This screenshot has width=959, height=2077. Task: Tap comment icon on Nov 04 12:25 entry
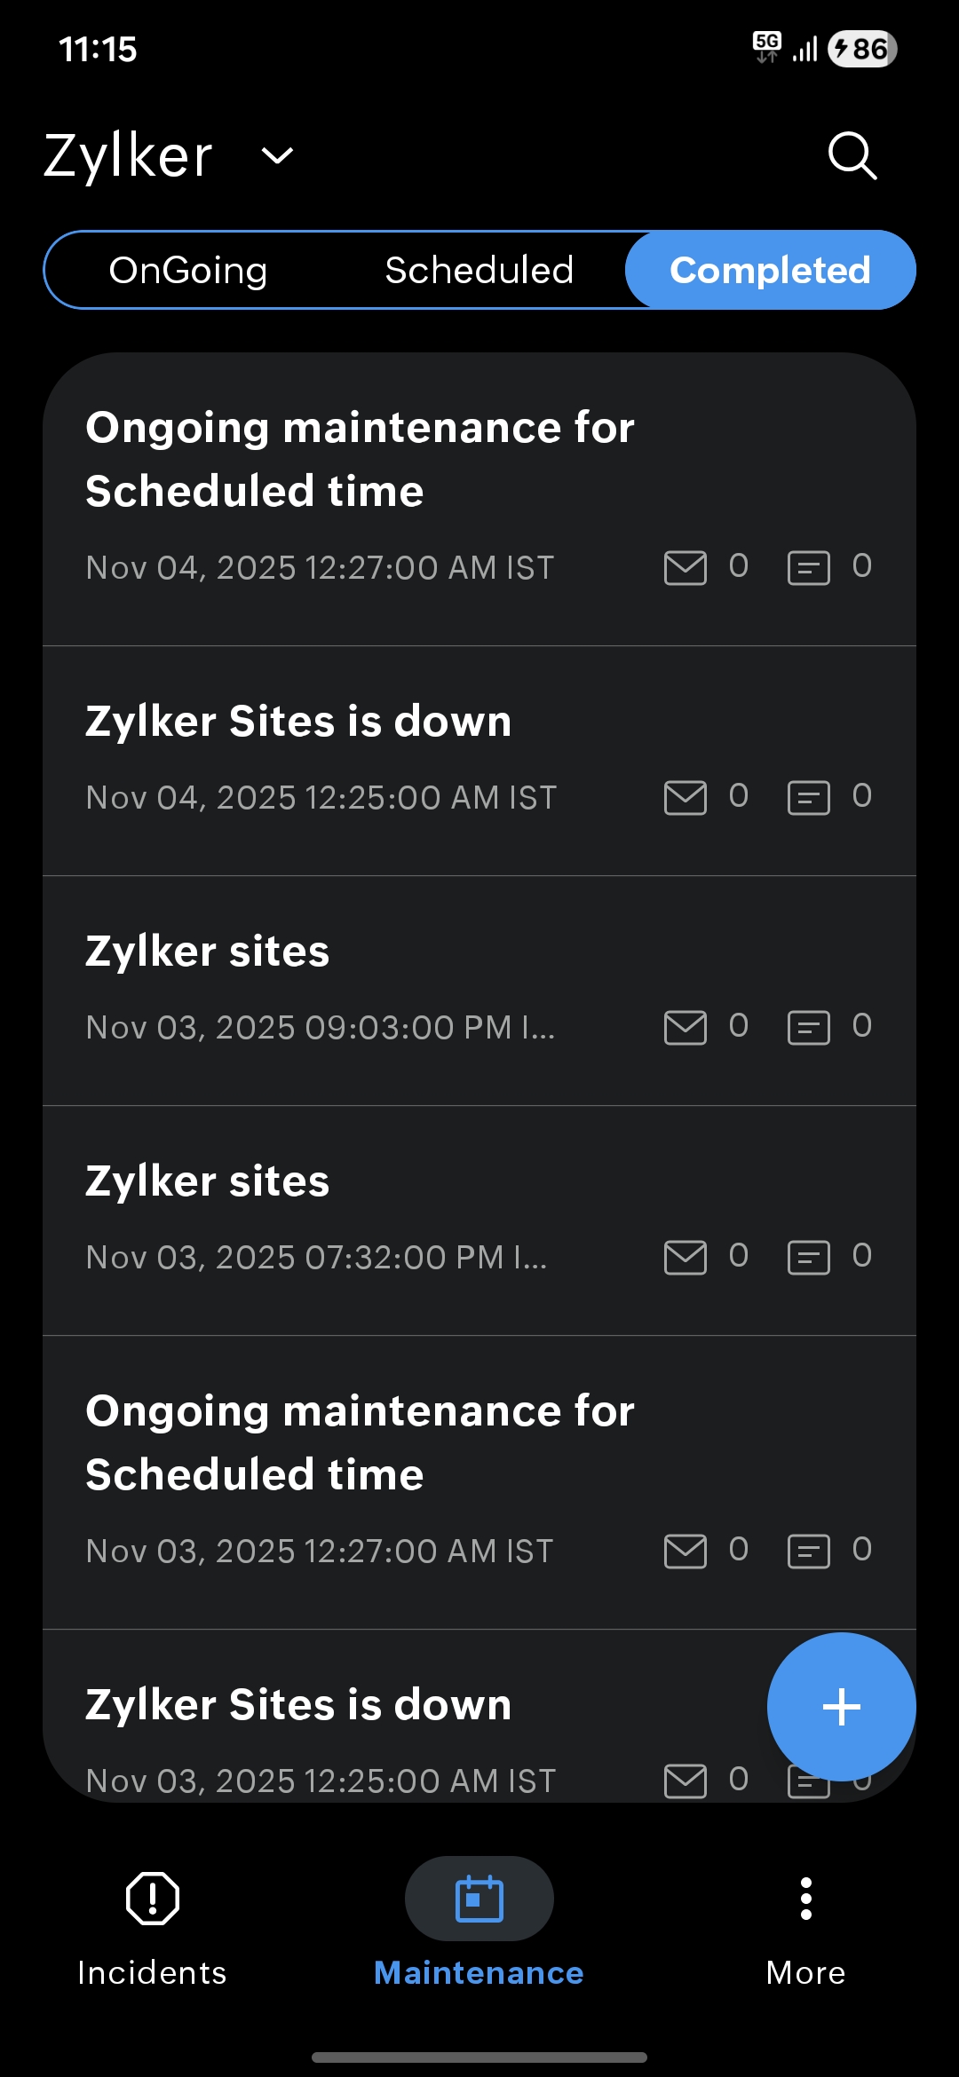tap(808, 797)
